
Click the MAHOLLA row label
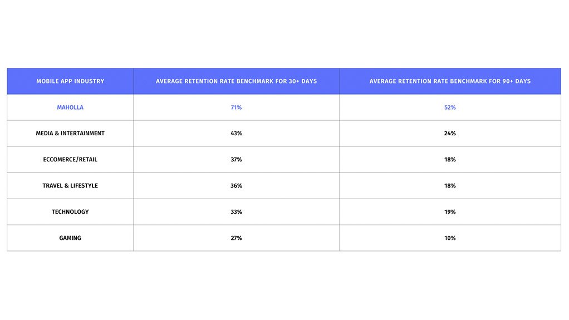pyautogui.click(x=70, y=107)
